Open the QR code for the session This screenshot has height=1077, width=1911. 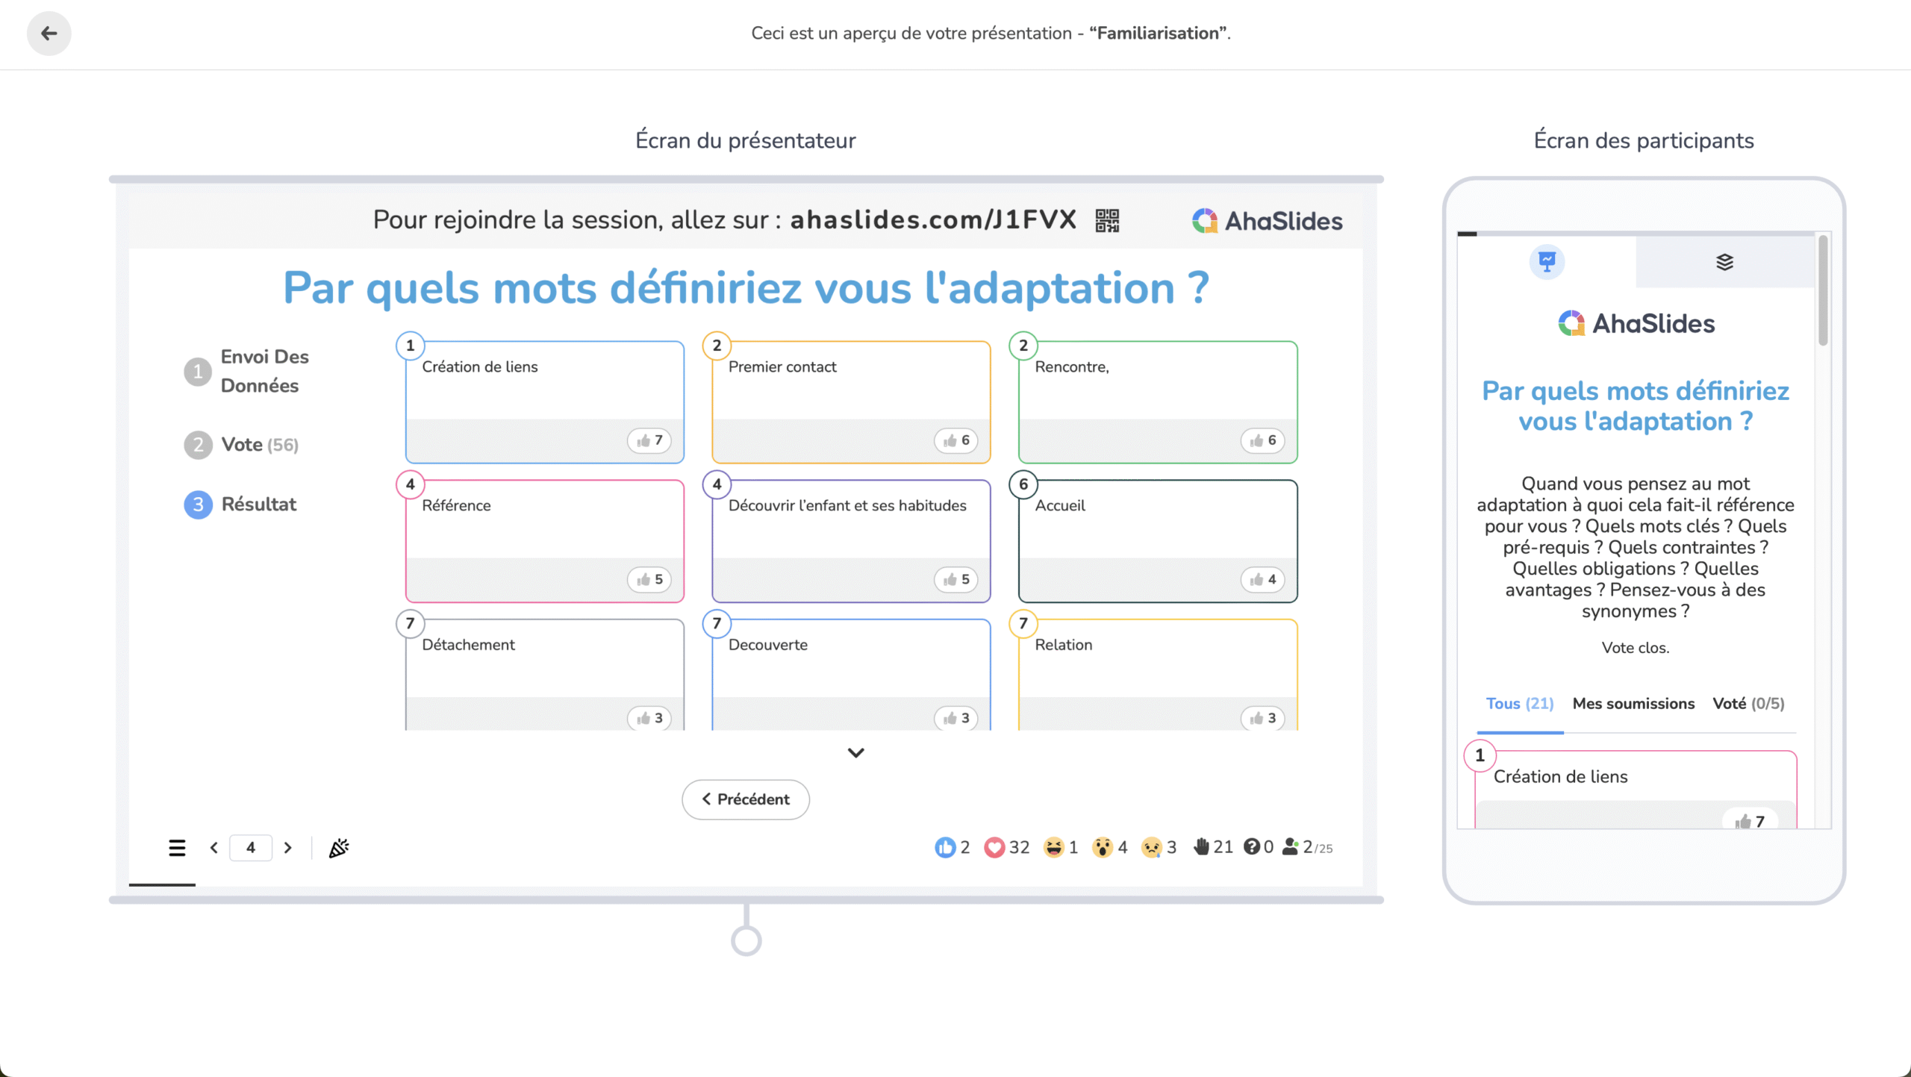tap(1107, 220)
